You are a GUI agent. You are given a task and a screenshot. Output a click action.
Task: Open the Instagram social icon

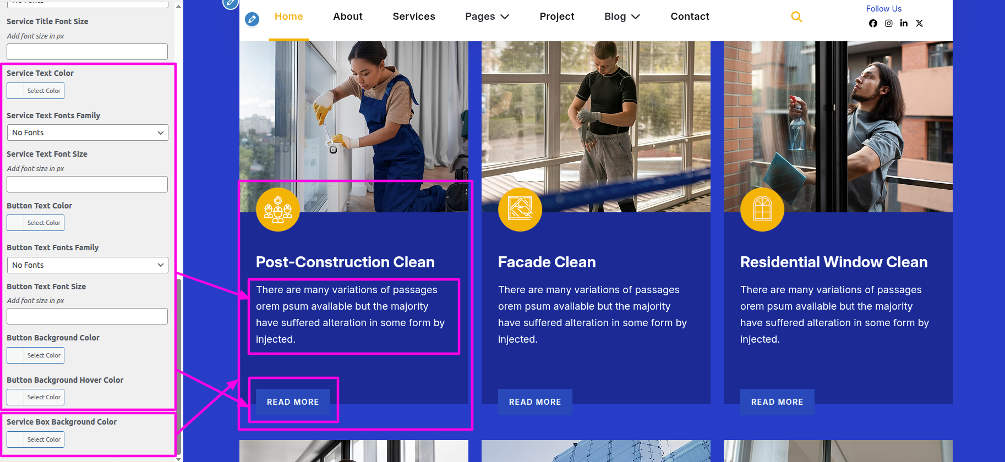(x=888, y=23)
